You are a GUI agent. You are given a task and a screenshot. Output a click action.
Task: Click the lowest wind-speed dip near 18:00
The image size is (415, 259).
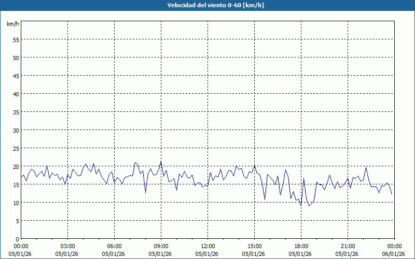[301, 205]
